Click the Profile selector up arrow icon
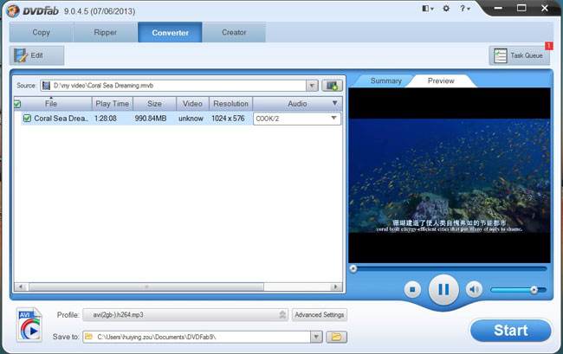563x354 pixels. coord(282,314)
